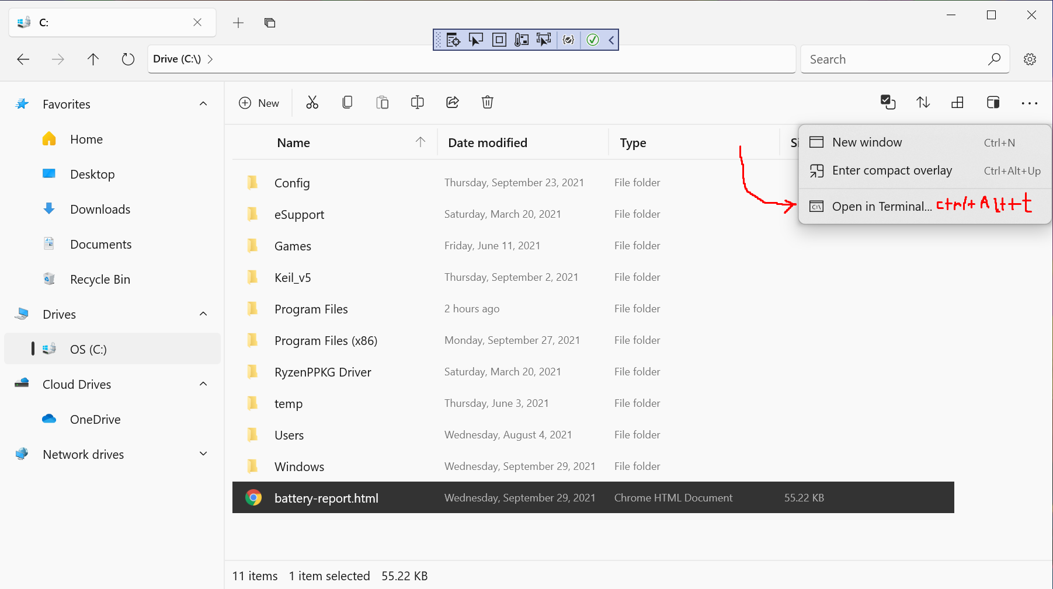Open the Sort arrows menu
The height and width of the screenshot is (589, 1053).
(923, 103)
